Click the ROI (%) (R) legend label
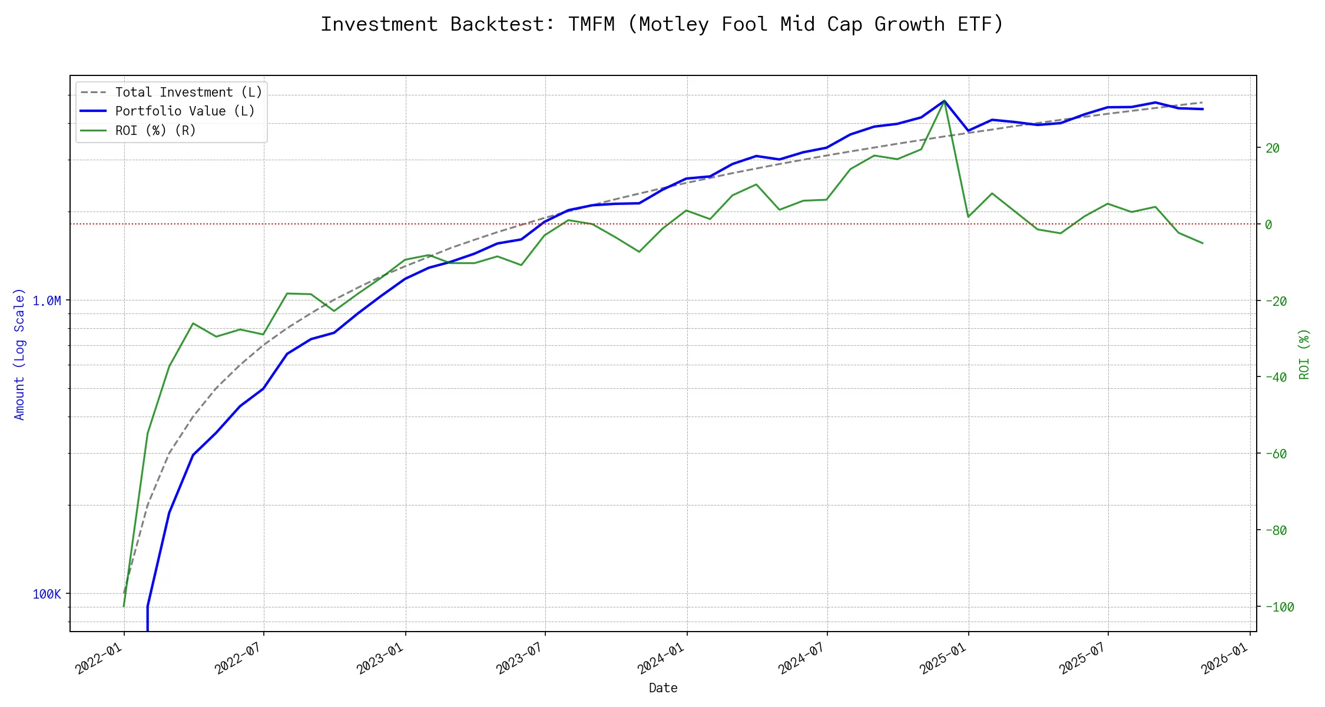 coord(155,131)
